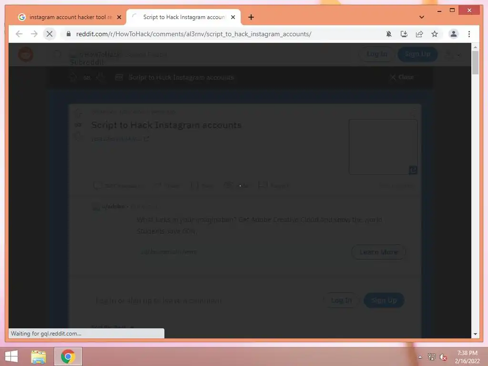Click the external link badge on thumbnail
This screenshot has height=366, width=488.
(413, 170)
